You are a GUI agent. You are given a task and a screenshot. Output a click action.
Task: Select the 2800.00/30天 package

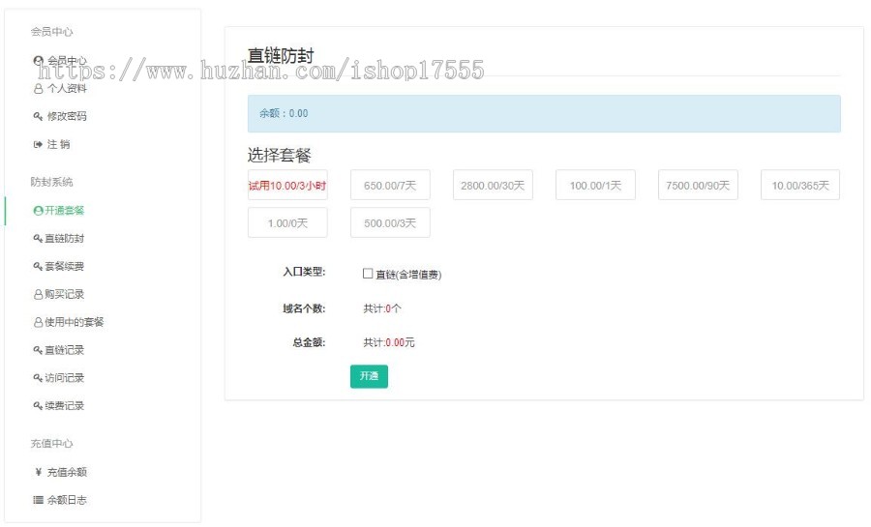493,186
